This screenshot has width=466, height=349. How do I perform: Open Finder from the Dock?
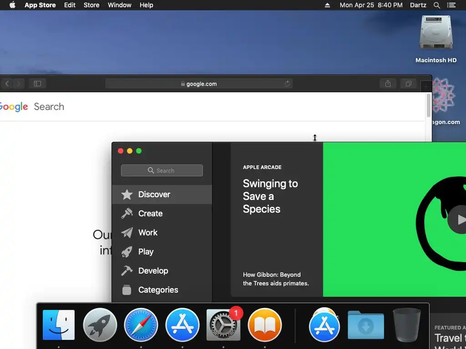point(59,325)
